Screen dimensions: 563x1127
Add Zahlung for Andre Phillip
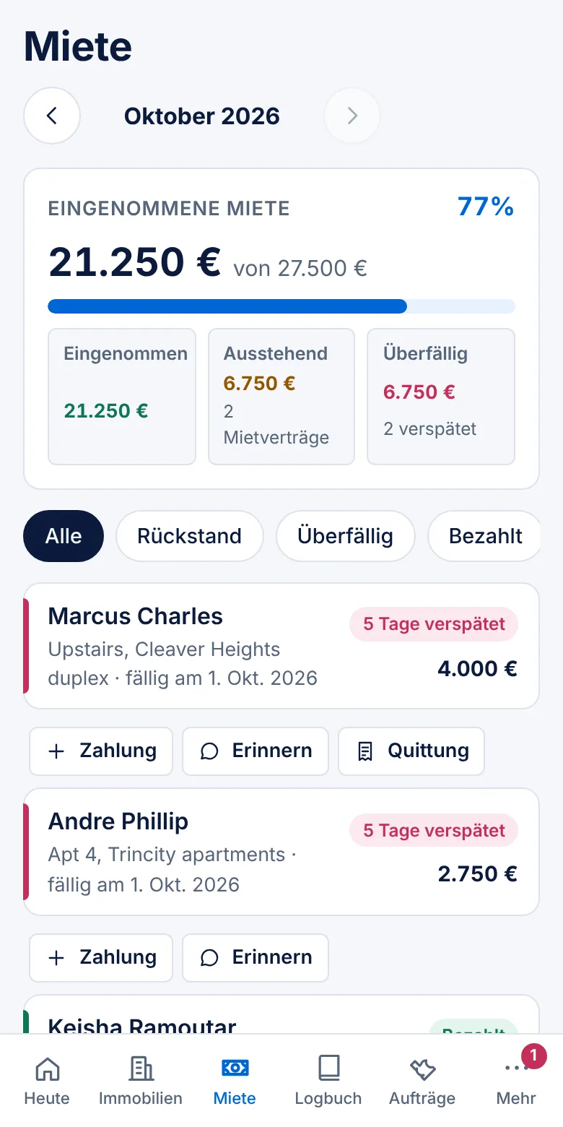[101, 957]
